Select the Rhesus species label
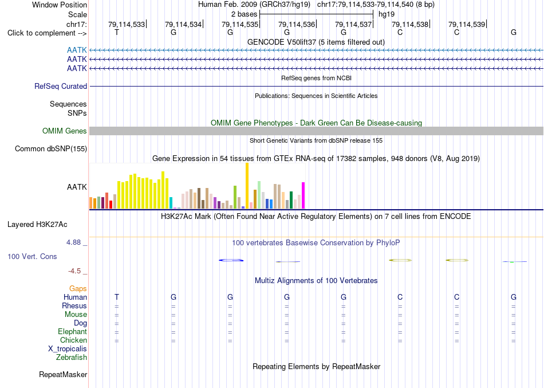This screenshot has width=544, height=388. 74,305
